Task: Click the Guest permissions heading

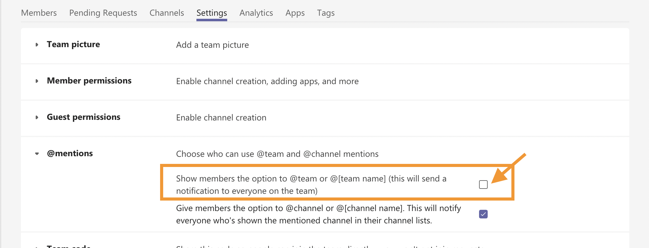Action: coord(83,117)
